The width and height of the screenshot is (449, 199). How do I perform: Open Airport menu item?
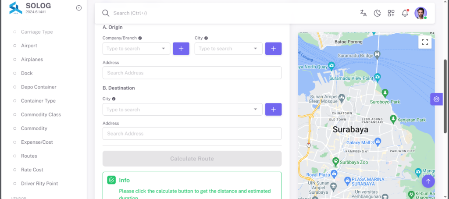point(29,46)
